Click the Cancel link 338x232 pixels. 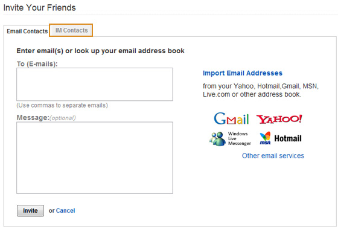pyautogui.click(x=66, y=211)
